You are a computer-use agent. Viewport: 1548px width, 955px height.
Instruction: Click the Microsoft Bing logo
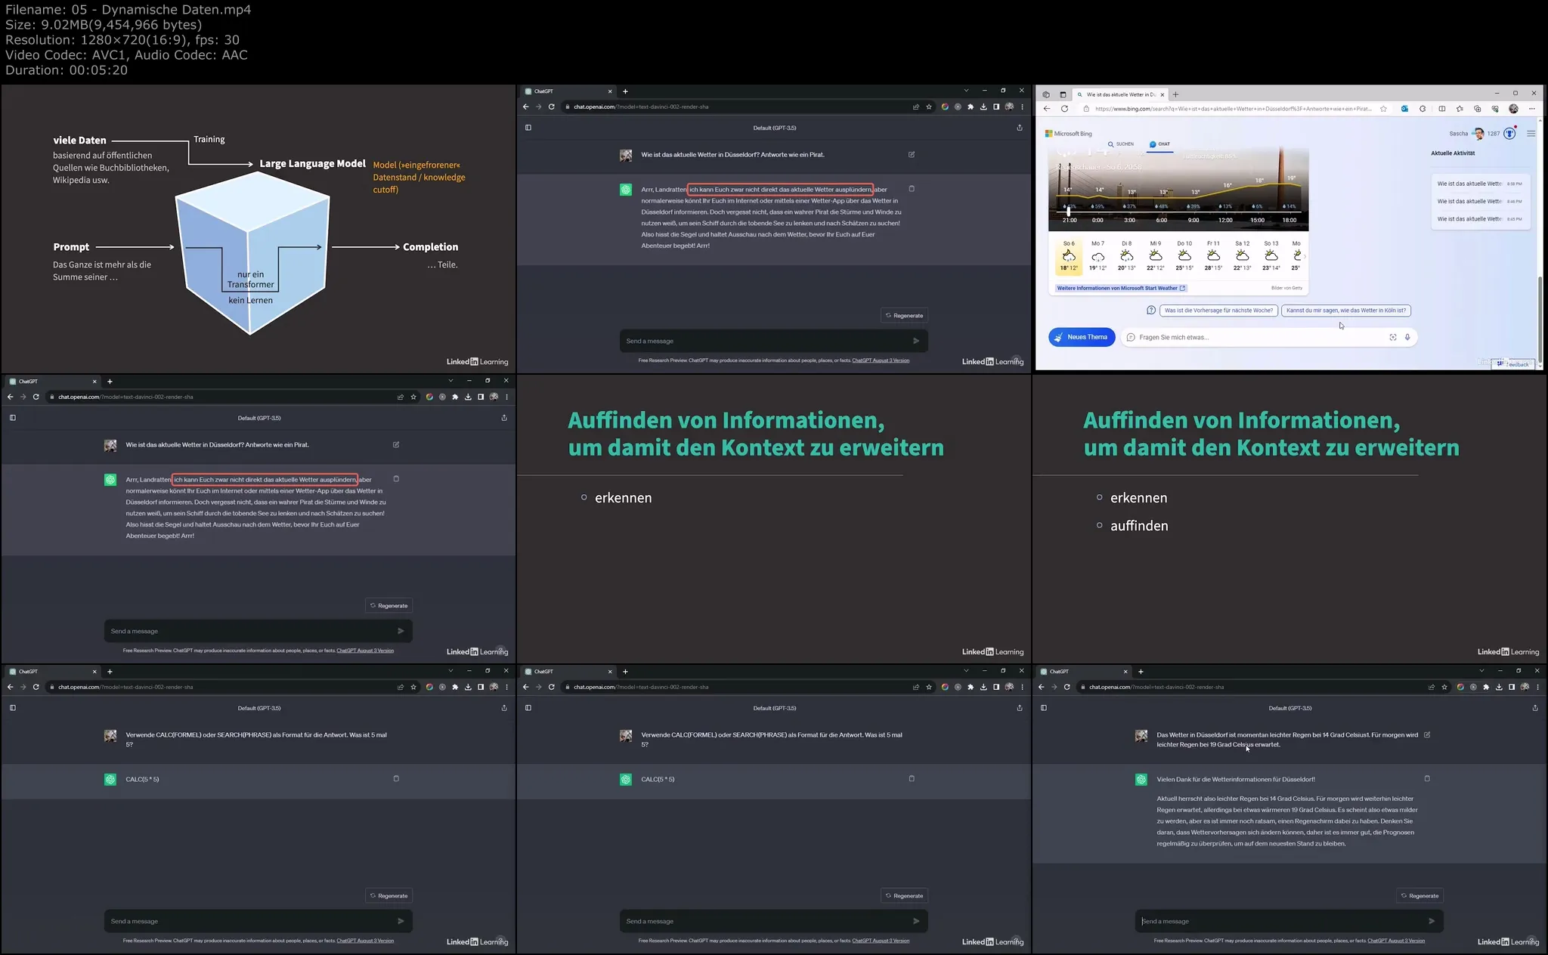click(1069, 134)
